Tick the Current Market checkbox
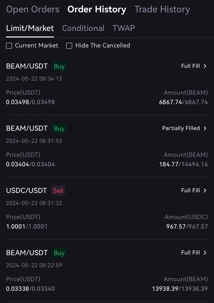The height and width of the screenshot is (303, 214). [9, 46]
